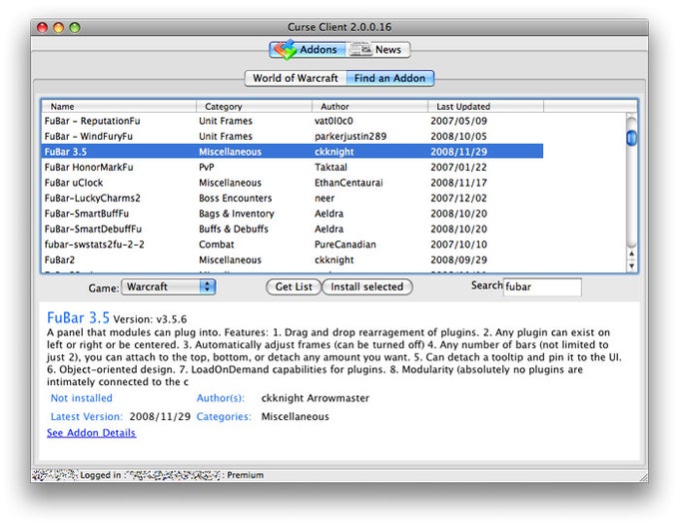
Task: Click author parkerjustin289 in the list
Action: pos(350,137)
